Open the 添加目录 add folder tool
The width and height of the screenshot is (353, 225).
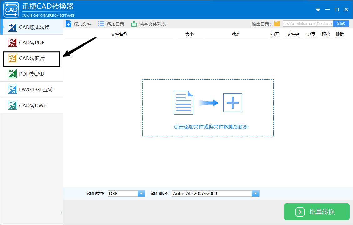click(x=101, y=23)
